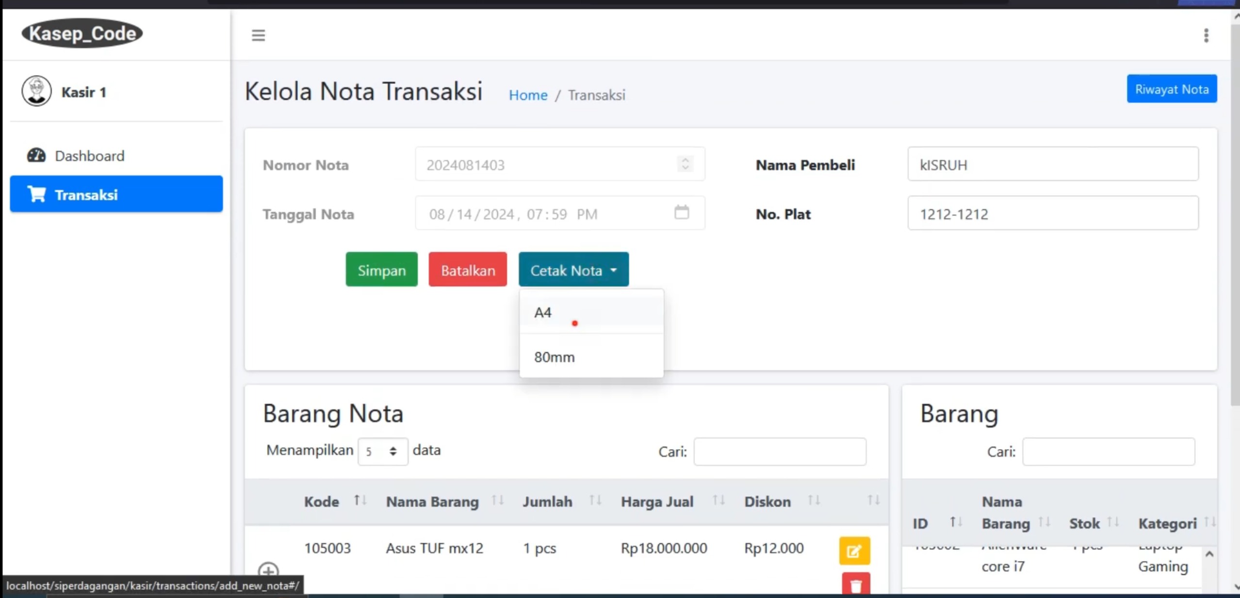Sort Barang Nota by Kode
This screenshot has height=598, width=1240.
360,501
